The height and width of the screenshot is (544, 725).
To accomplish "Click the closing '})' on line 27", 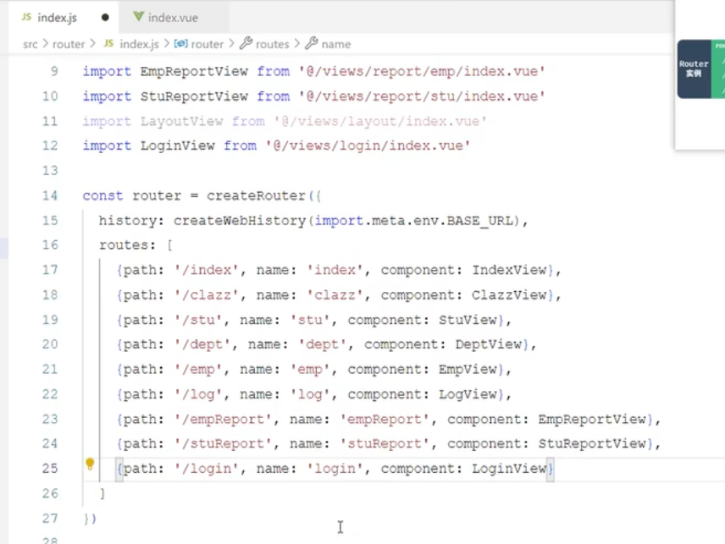I will pos(90,519).
